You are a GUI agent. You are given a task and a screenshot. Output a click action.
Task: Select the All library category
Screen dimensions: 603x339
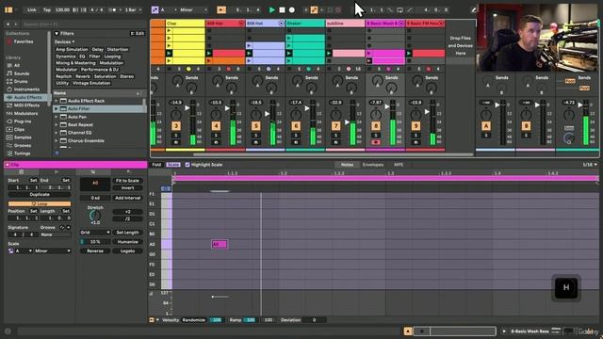click(17, 65)
